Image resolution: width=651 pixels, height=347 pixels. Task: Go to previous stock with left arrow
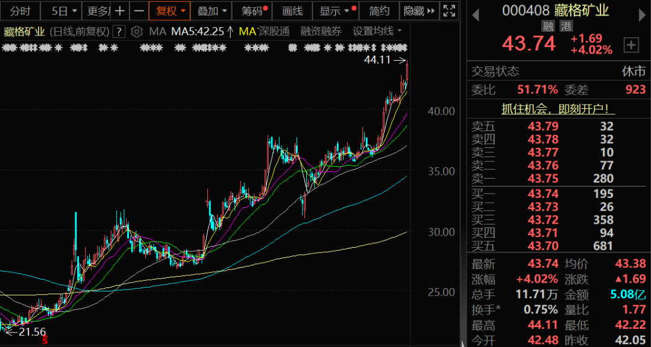tap(475, 11)
